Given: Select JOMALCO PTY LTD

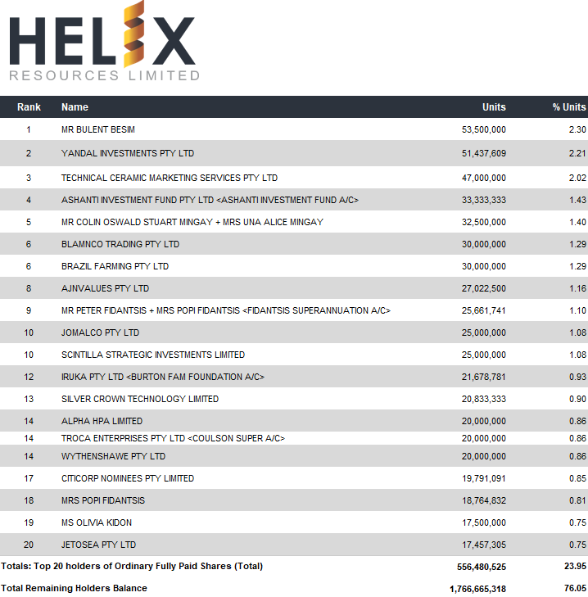Looking at the screenshot, I should 100,332.
